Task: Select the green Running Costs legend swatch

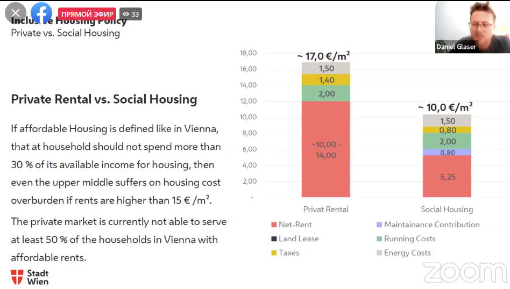Action: click(x=379, y=239)
